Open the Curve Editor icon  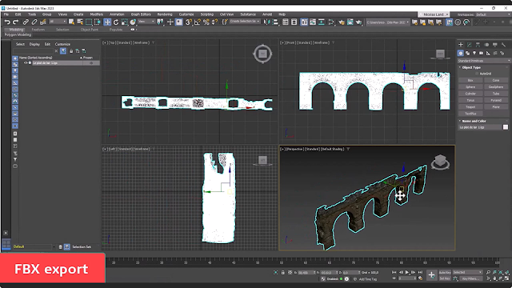pos(313,22)
